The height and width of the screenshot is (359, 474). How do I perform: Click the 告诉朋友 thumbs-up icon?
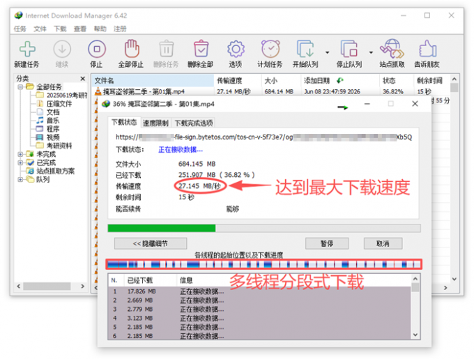pos(427,49)
